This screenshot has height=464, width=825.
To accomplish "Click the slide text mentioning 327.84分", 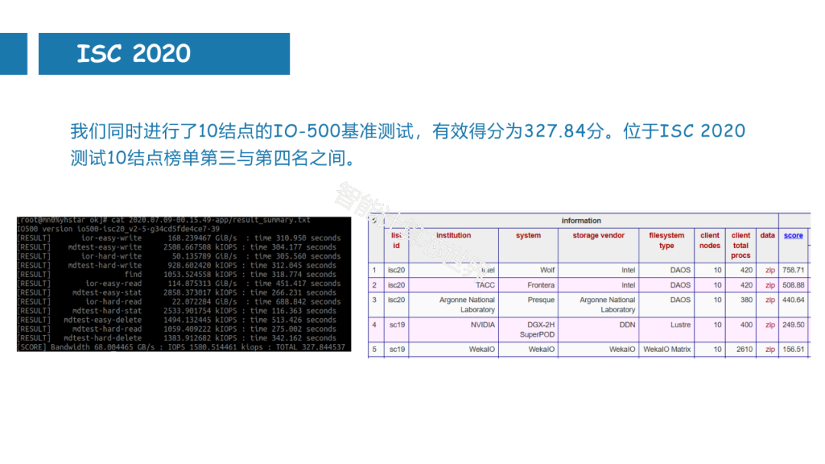I will pyautogui.click(x=408, y=130).
